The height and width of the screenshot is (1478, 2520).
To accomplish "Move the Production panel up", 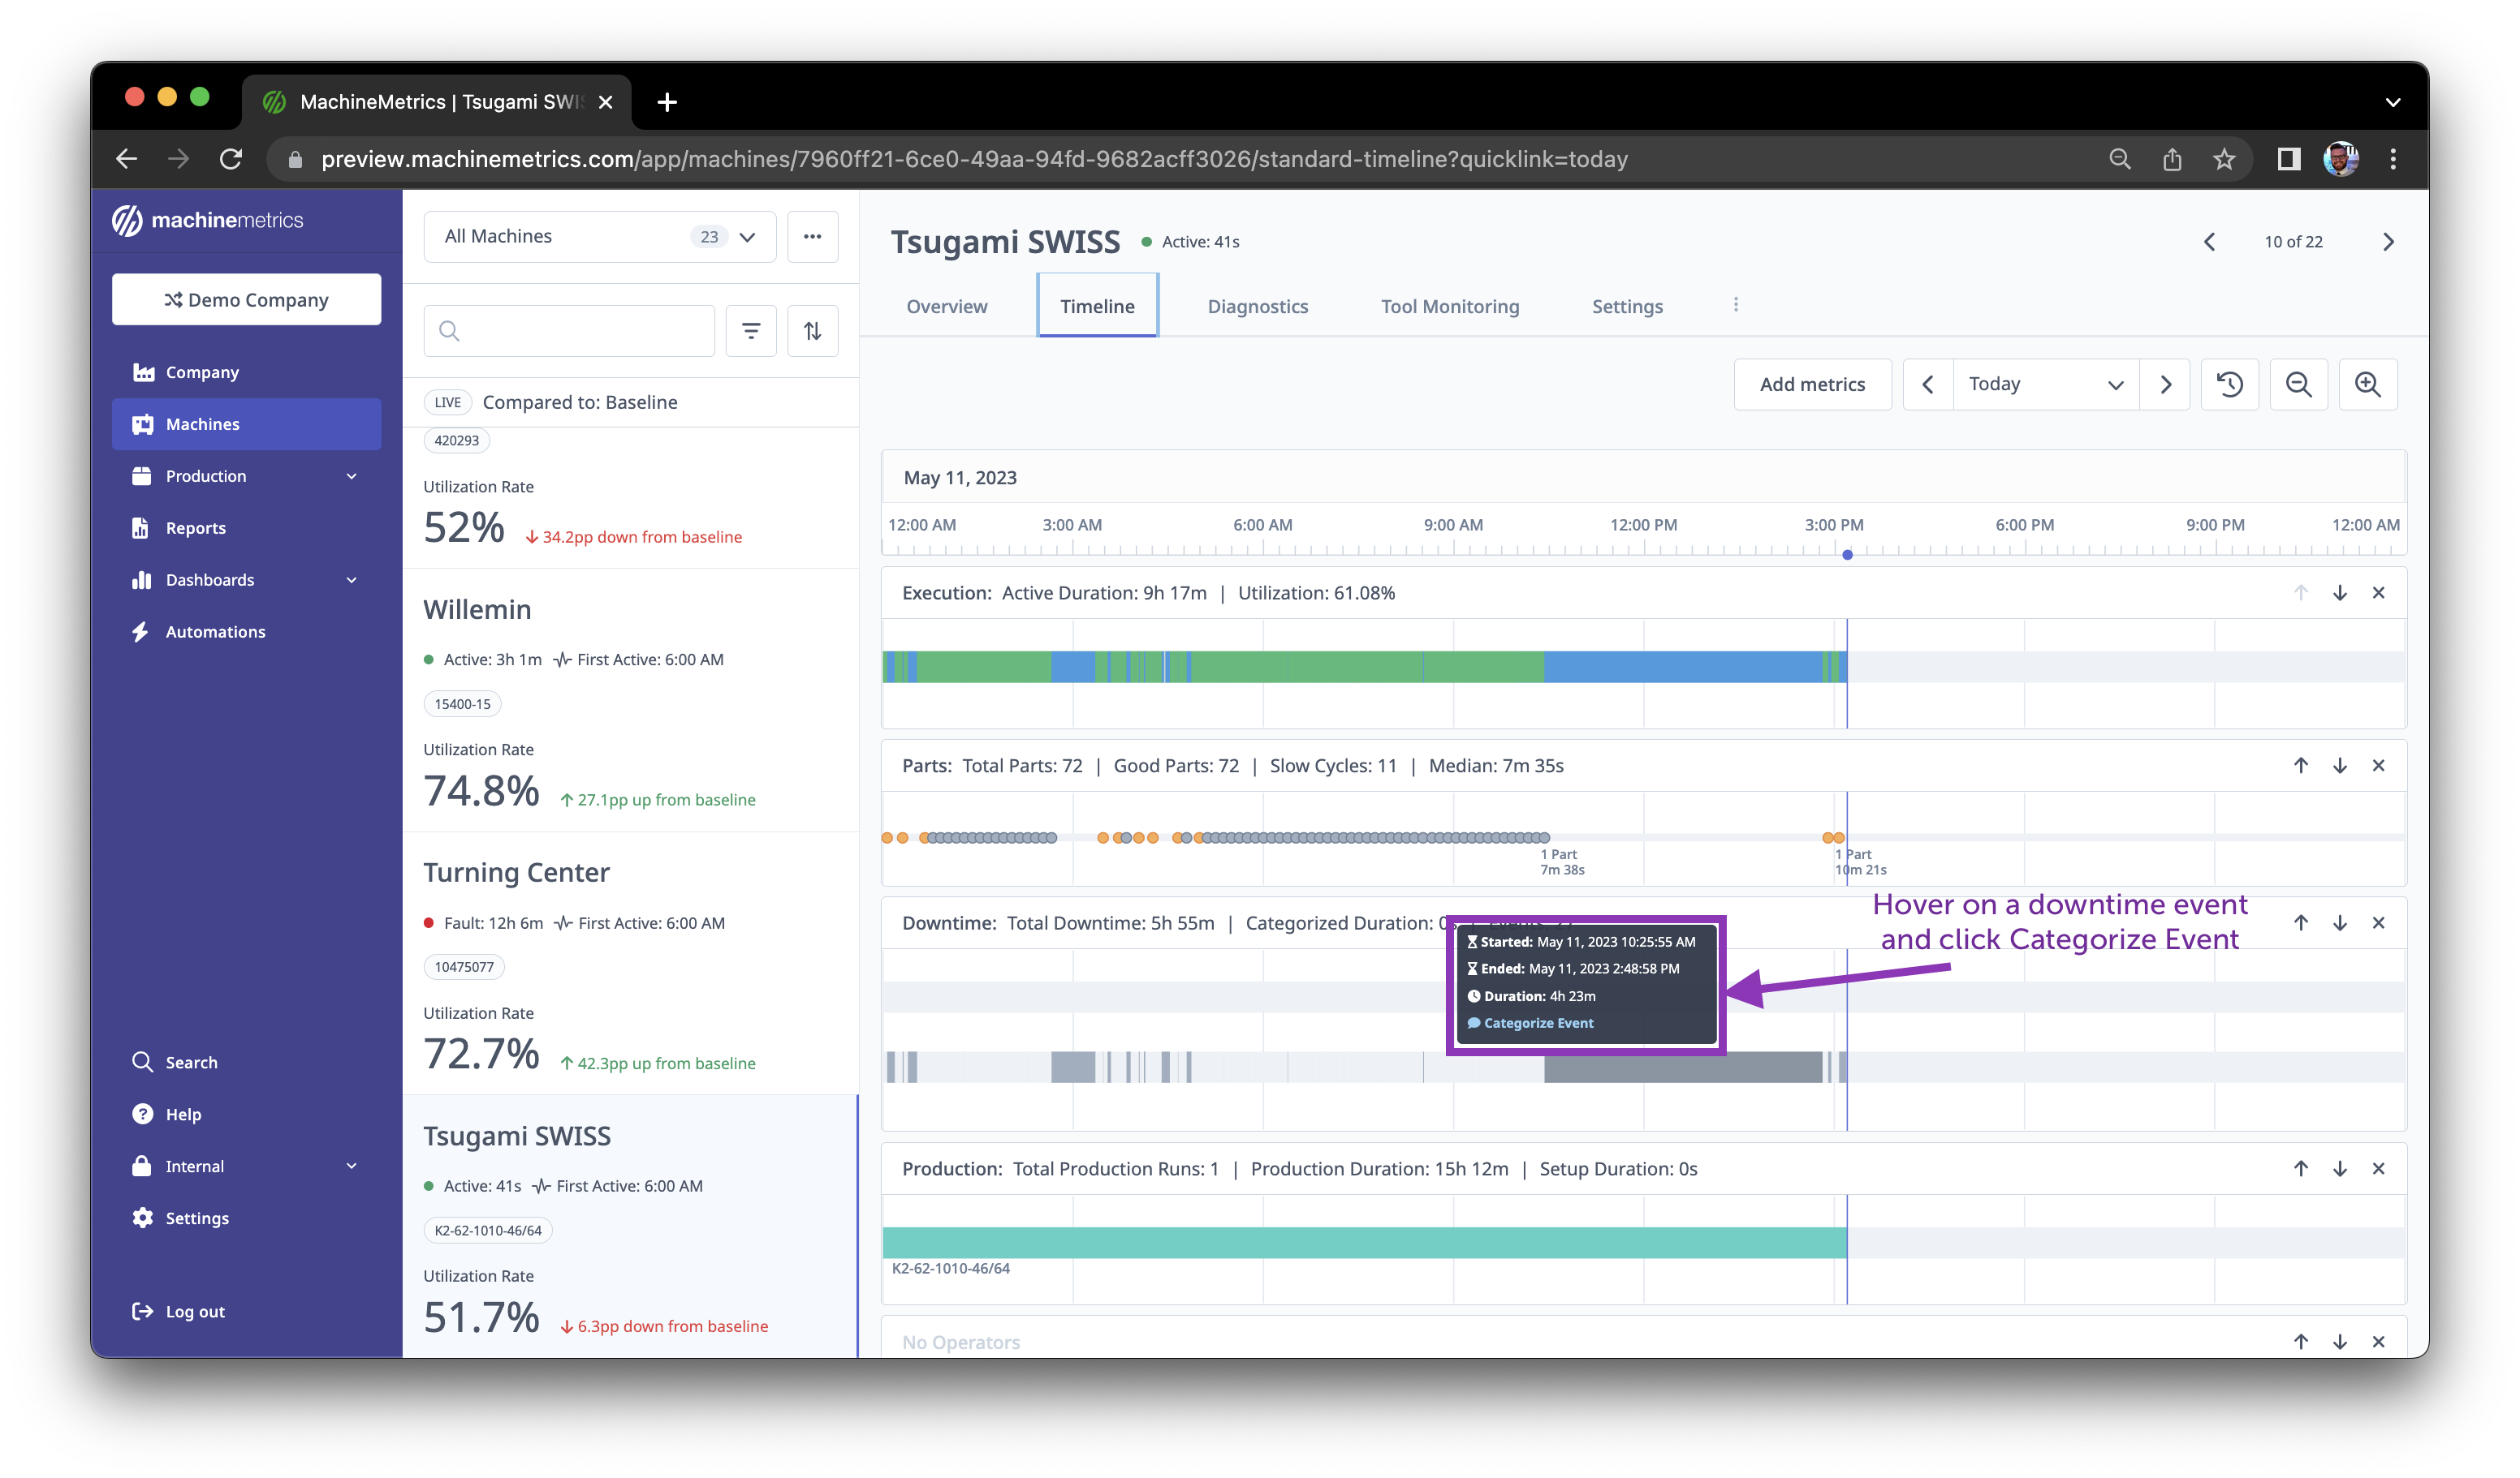I will pyautogui.click(x=2301, y=1168).
